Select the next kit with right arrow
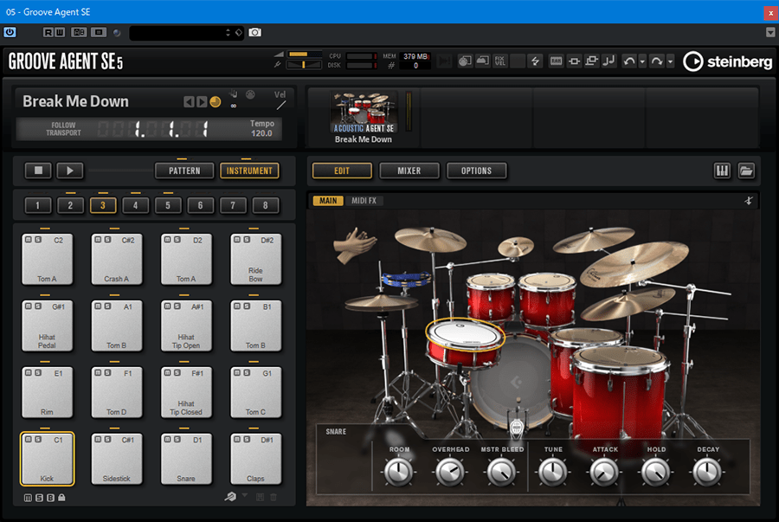The height and width of the screenshot is (522, 779). (201, 102)
